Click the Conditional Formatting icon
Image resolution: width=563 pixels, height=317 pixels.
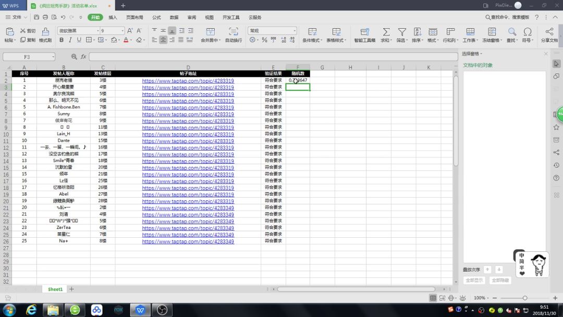pos(312,32)
